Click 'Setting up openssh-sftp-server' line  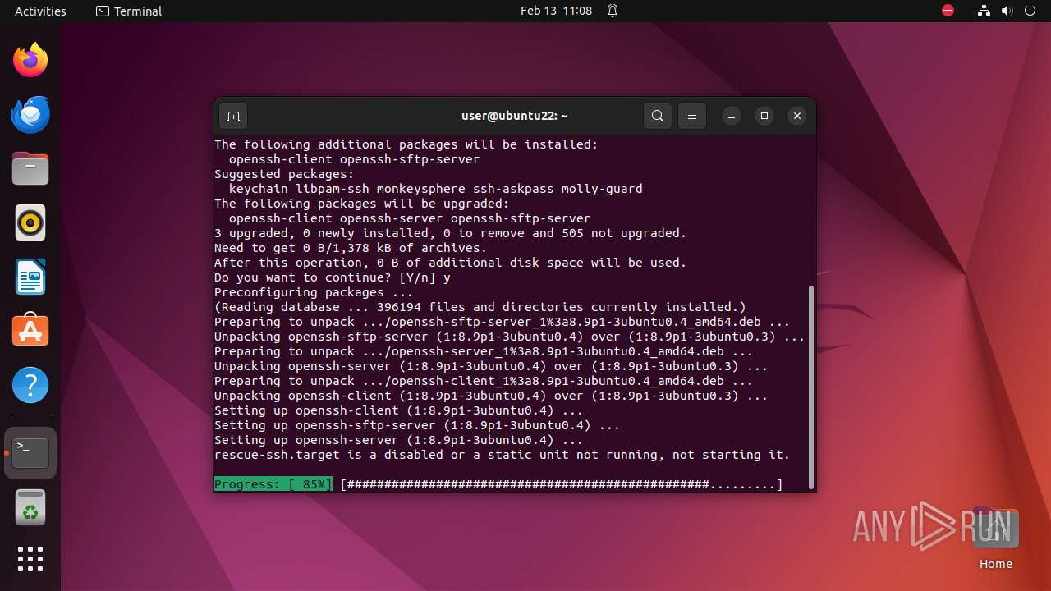(x=417, y=425)
